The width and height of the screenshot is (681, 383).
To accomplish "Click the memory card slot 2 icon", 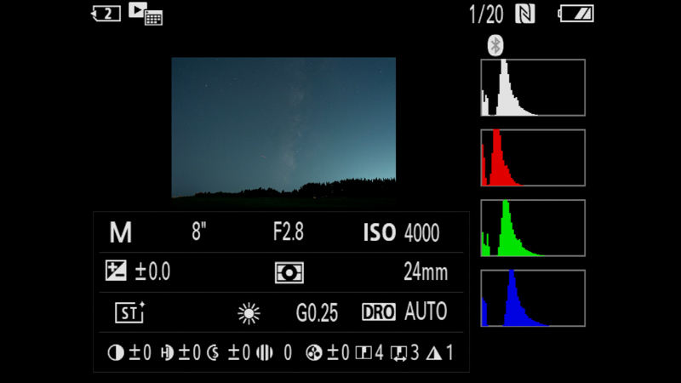I will pyautogui.click(x=106, y=14).
